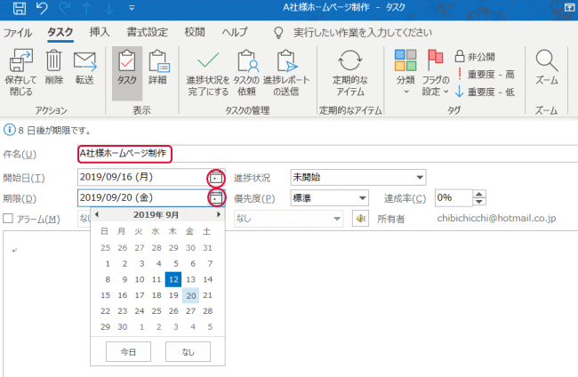Select September 12 in the calendar
This screenshot has height=377, width=578.
(x=173, y=279)
